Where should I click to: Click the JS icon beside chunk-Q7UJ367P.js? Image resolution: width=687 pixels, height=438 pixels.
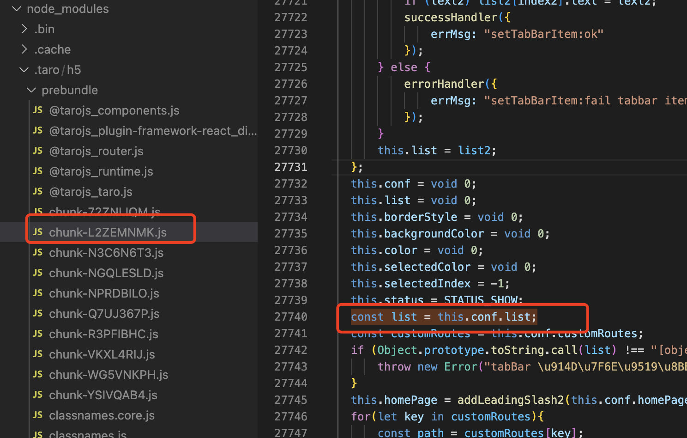click(x=37, y=314)
